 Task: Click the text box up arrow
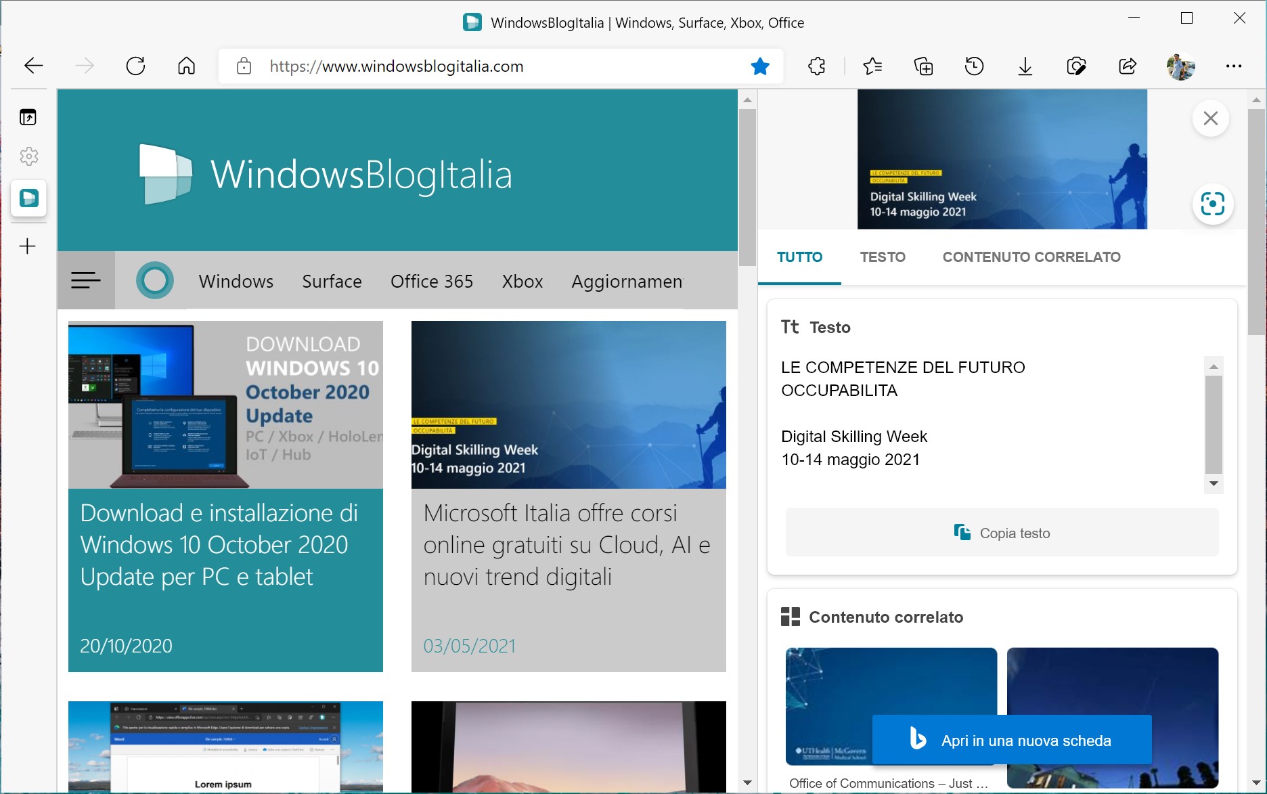click(1214, 366)
